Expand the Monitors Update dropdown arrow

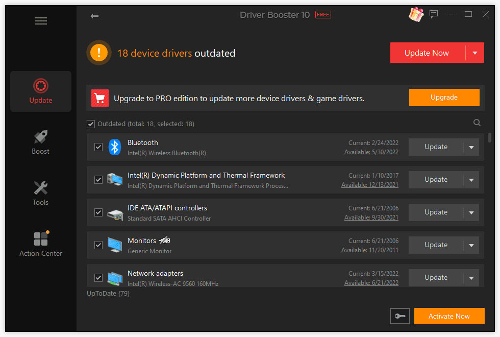(x=471, y=245)
